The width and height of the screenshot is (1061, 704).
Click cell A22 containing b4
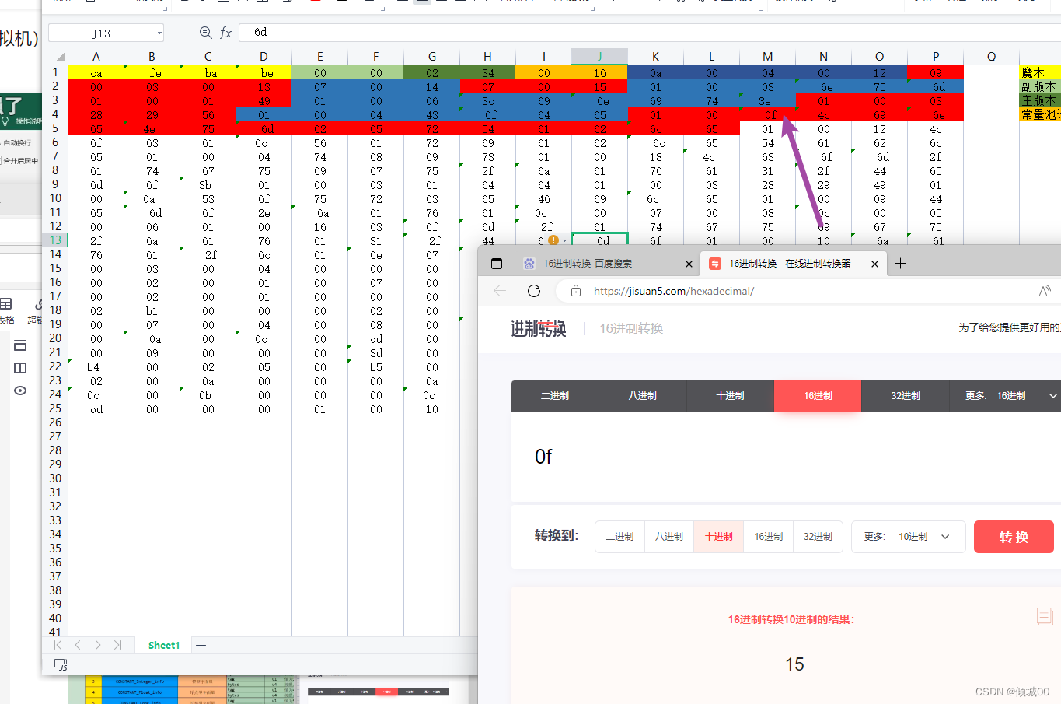96,366
